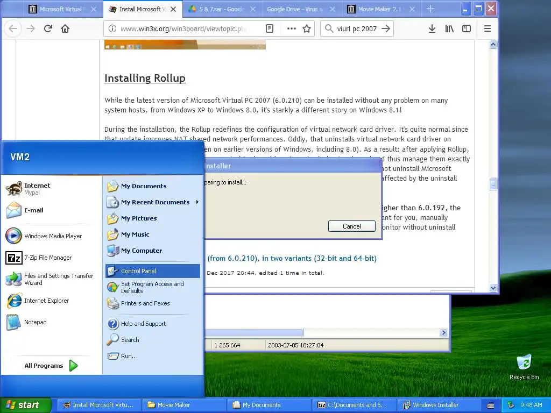The image size is (551, 413).
Task: Open My Pictures folder
Action: click(x=152, y=218)
